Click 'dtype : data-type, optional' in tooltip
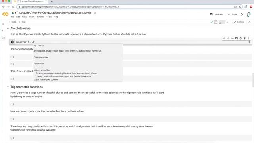The height and width of the screenshot is (143, 254). (46, 79)
